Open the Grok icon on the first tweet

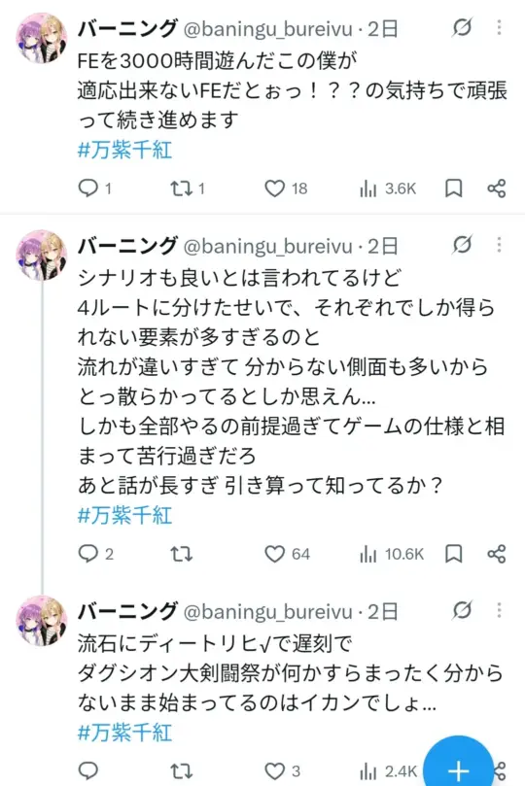click(462, 27)
